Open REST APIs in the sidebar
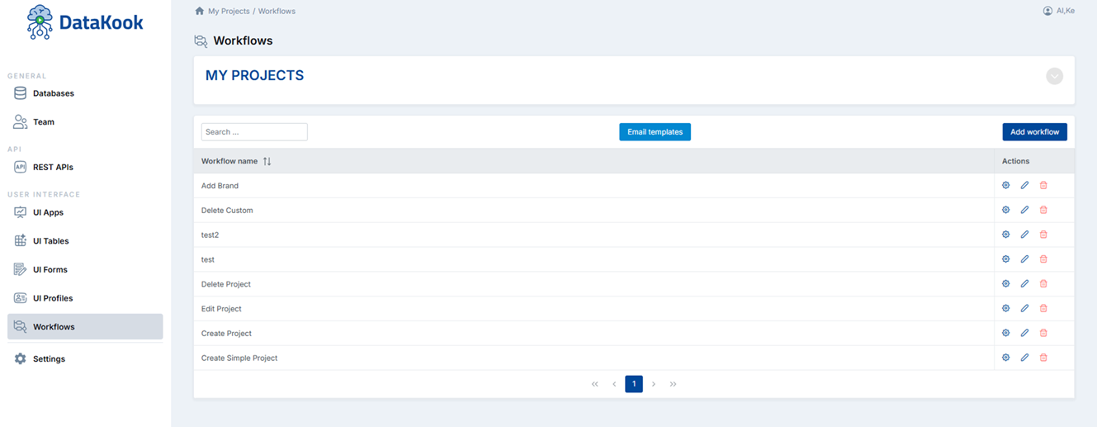The height and width of the screenshot is (427, 1097). pos(85,167)
